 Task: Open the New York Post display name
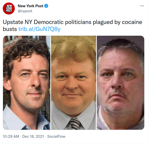(31, 6)
